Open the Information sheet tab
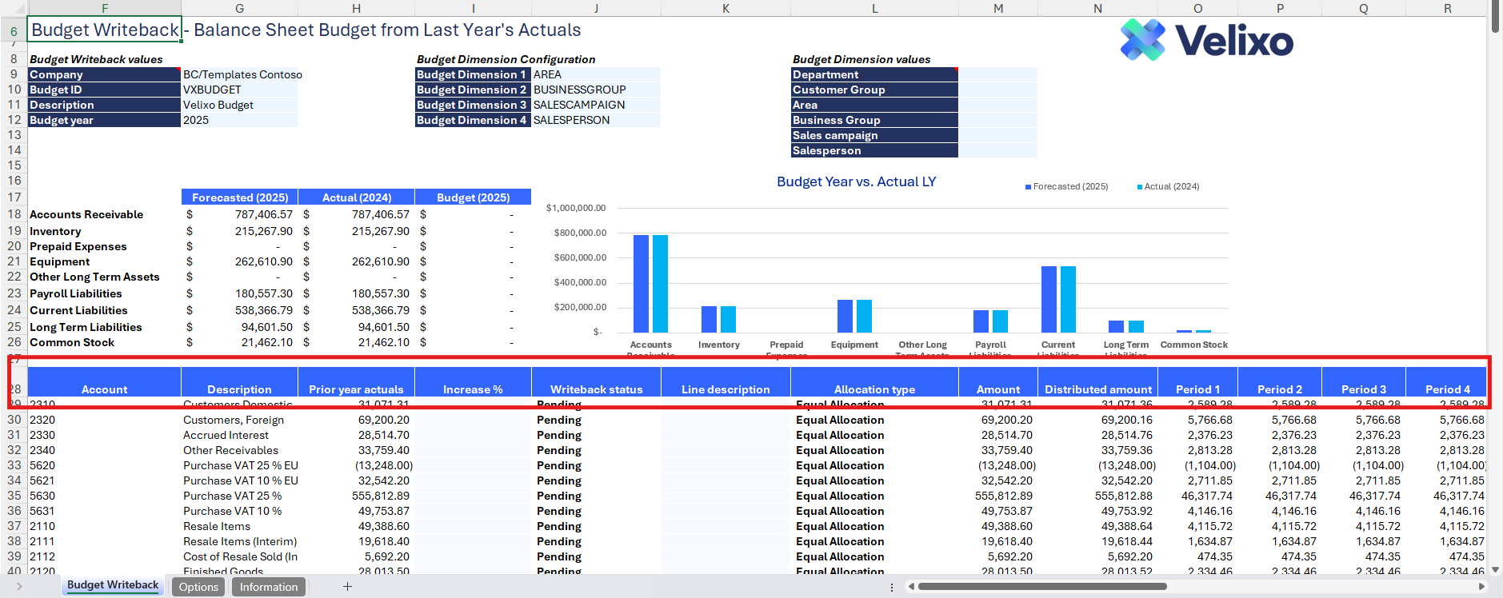The image size is (1503, 598). click(x=269, y=587)
